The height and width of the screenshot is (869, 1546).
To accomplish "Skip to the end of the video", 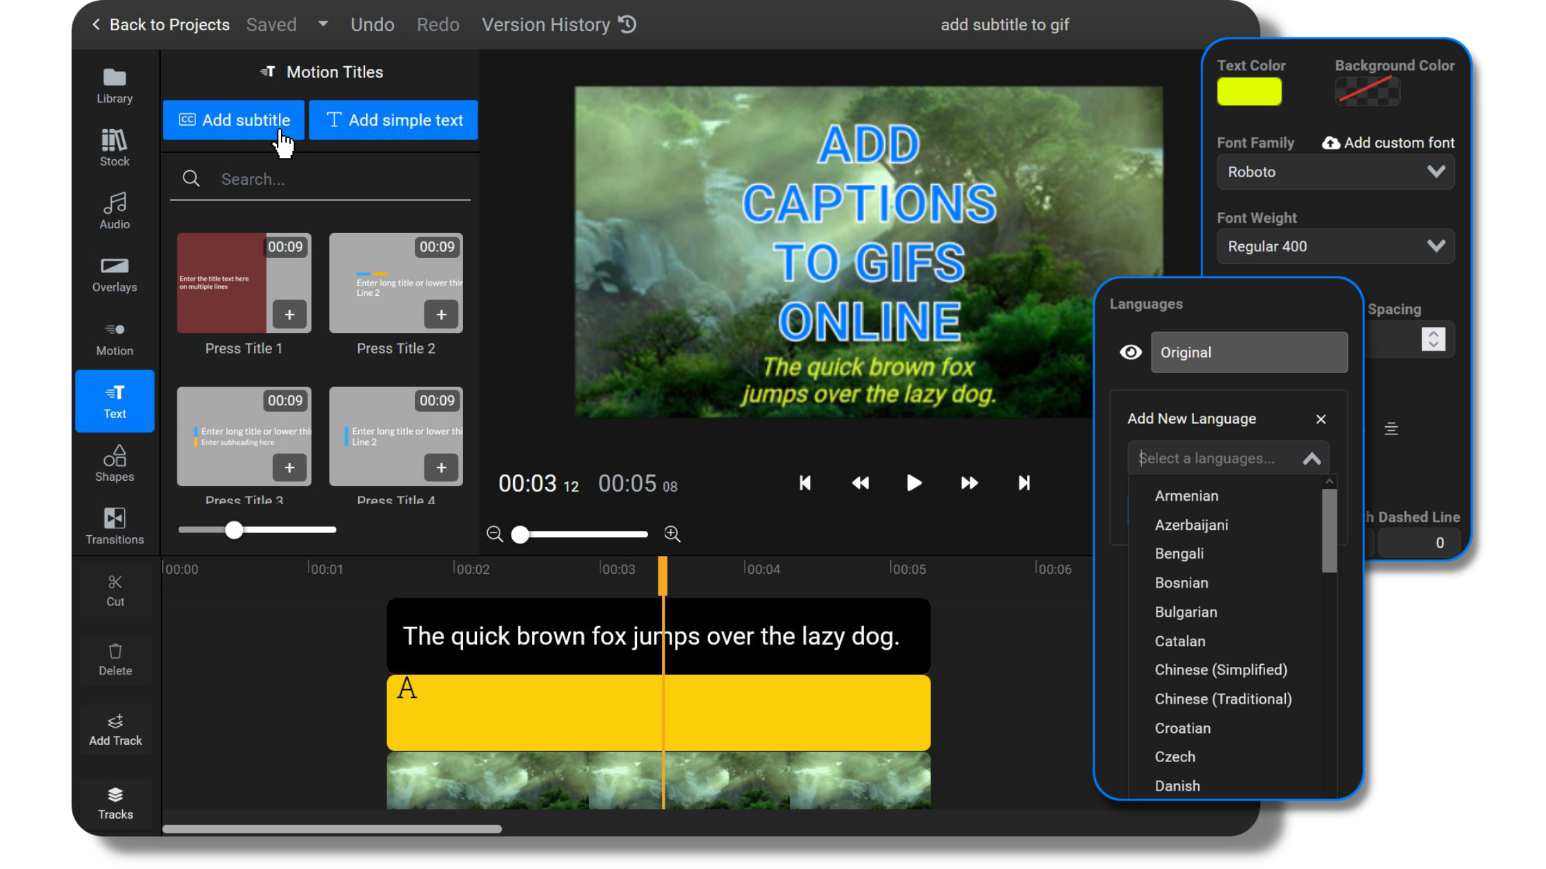I will pos(1024,483).
